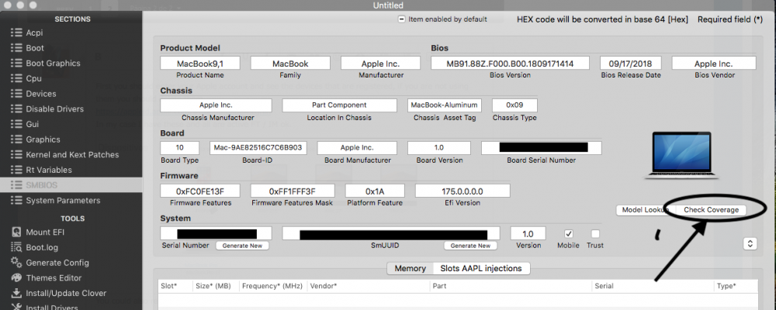Open the model selector stepper popup

tap(750, 243)
